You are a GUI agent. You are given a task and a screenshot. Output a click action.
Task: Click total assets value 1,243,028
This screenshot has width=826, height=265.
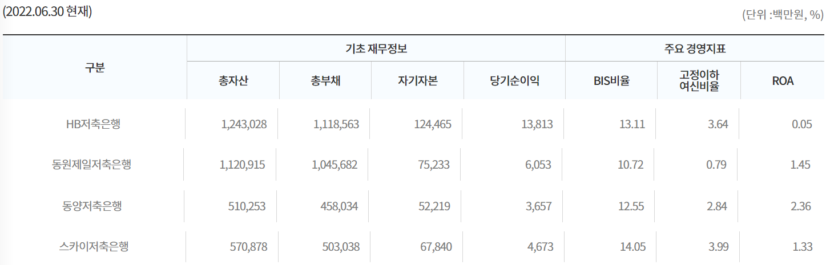244,124
